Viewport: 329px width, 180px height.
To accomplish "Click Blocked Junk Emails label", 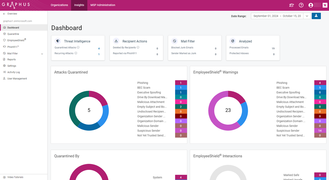I will pos(182,48).
